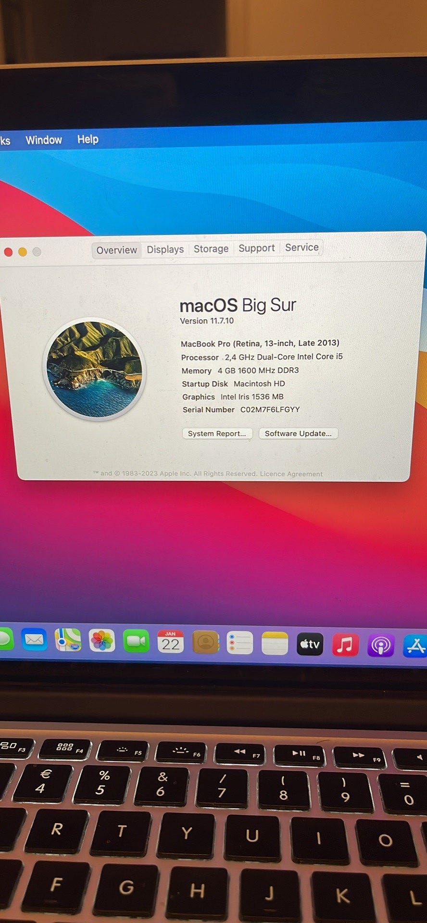Launch Reminders from the Dock

point(240,643)
